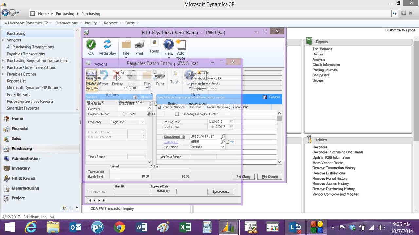
Task: Tick the Purchasing Prepayment Batch checkbox
Action: point(177,114)
